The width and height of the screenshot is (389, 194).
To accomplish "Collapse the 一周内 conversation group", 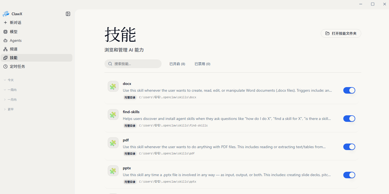I will tap(10, 90).
